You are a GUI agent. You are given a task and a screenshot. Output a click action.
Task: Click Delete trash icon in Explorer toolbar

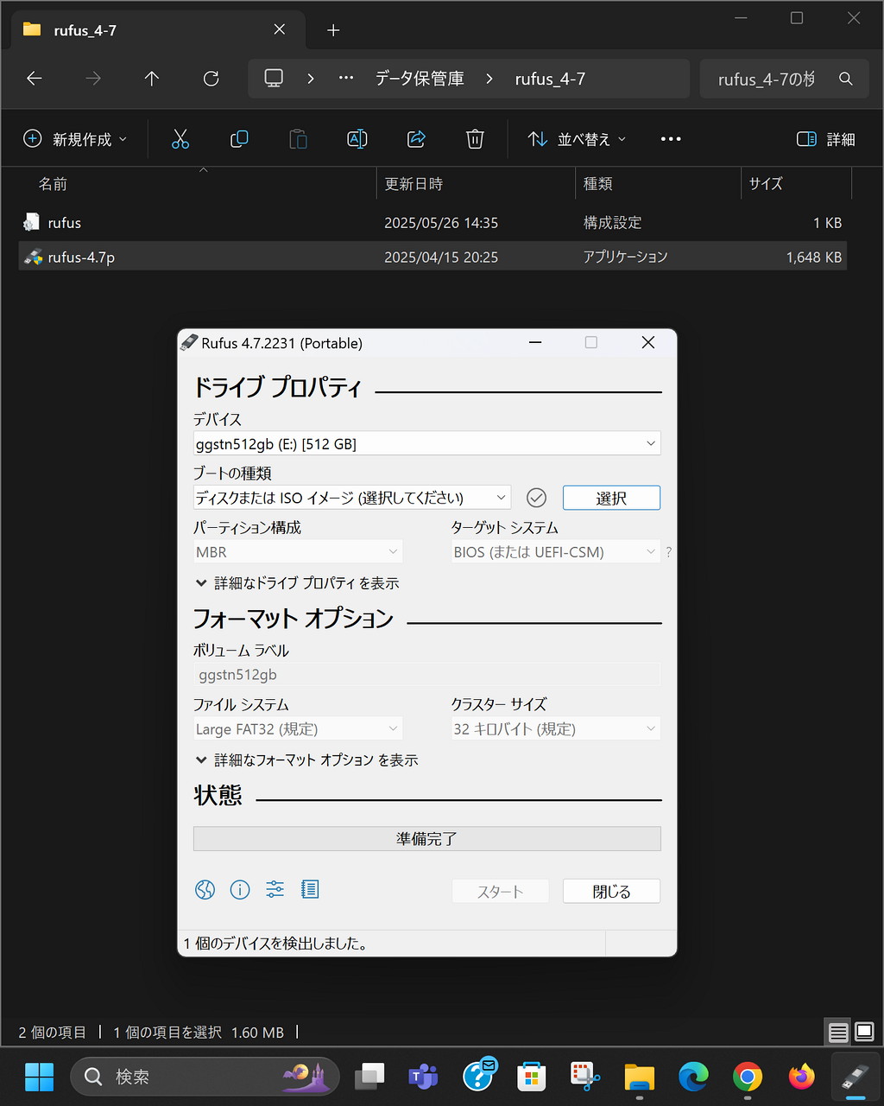tap(475, 139)
